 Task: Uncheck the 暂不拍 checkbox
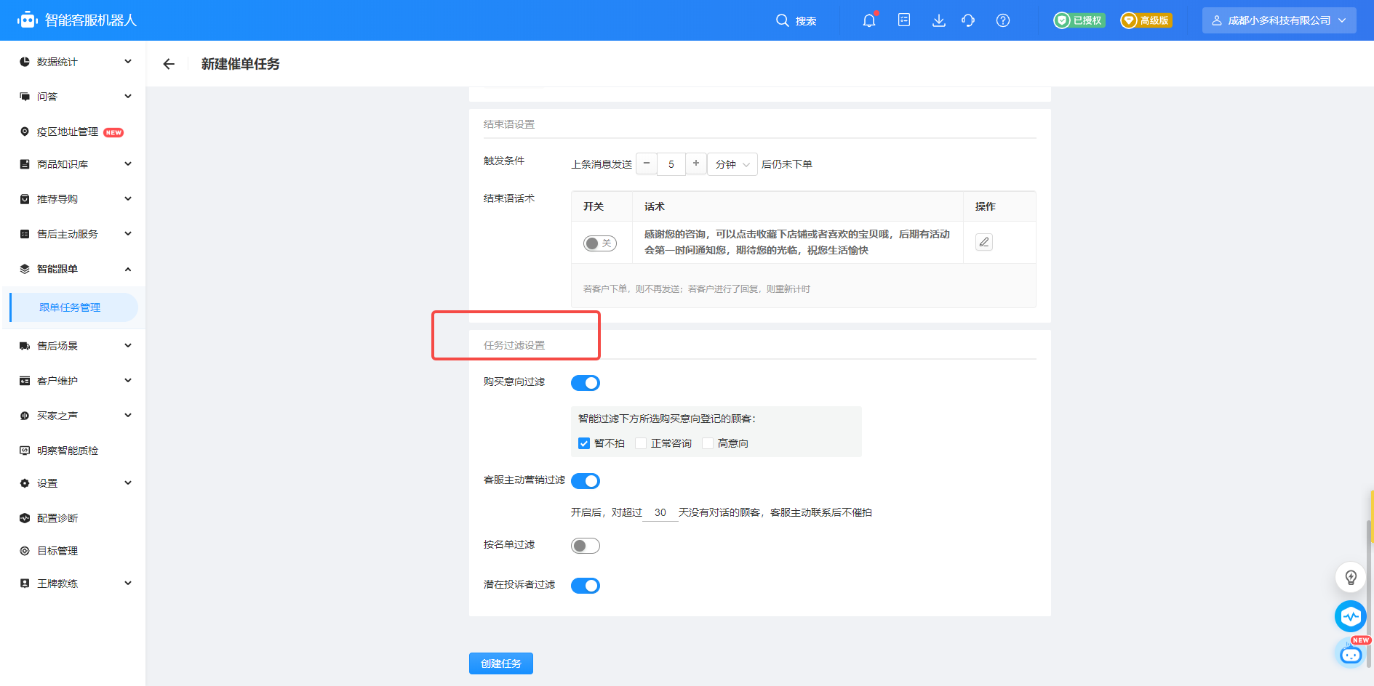[584, 443]
